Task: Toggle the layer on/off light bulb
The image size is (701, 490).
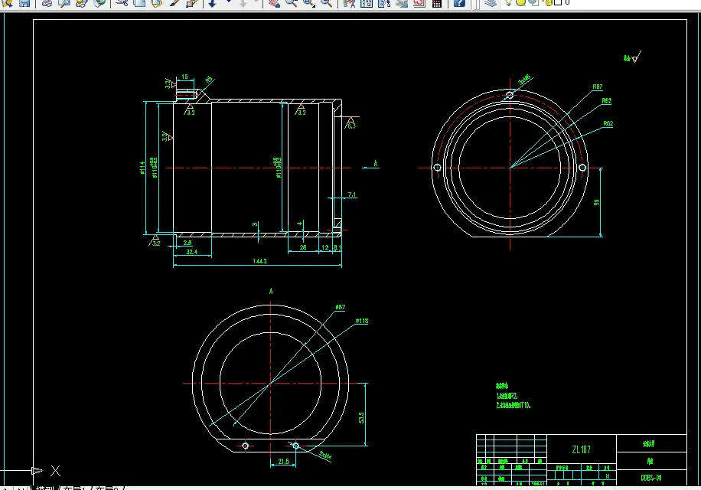Action: point(508,2)
